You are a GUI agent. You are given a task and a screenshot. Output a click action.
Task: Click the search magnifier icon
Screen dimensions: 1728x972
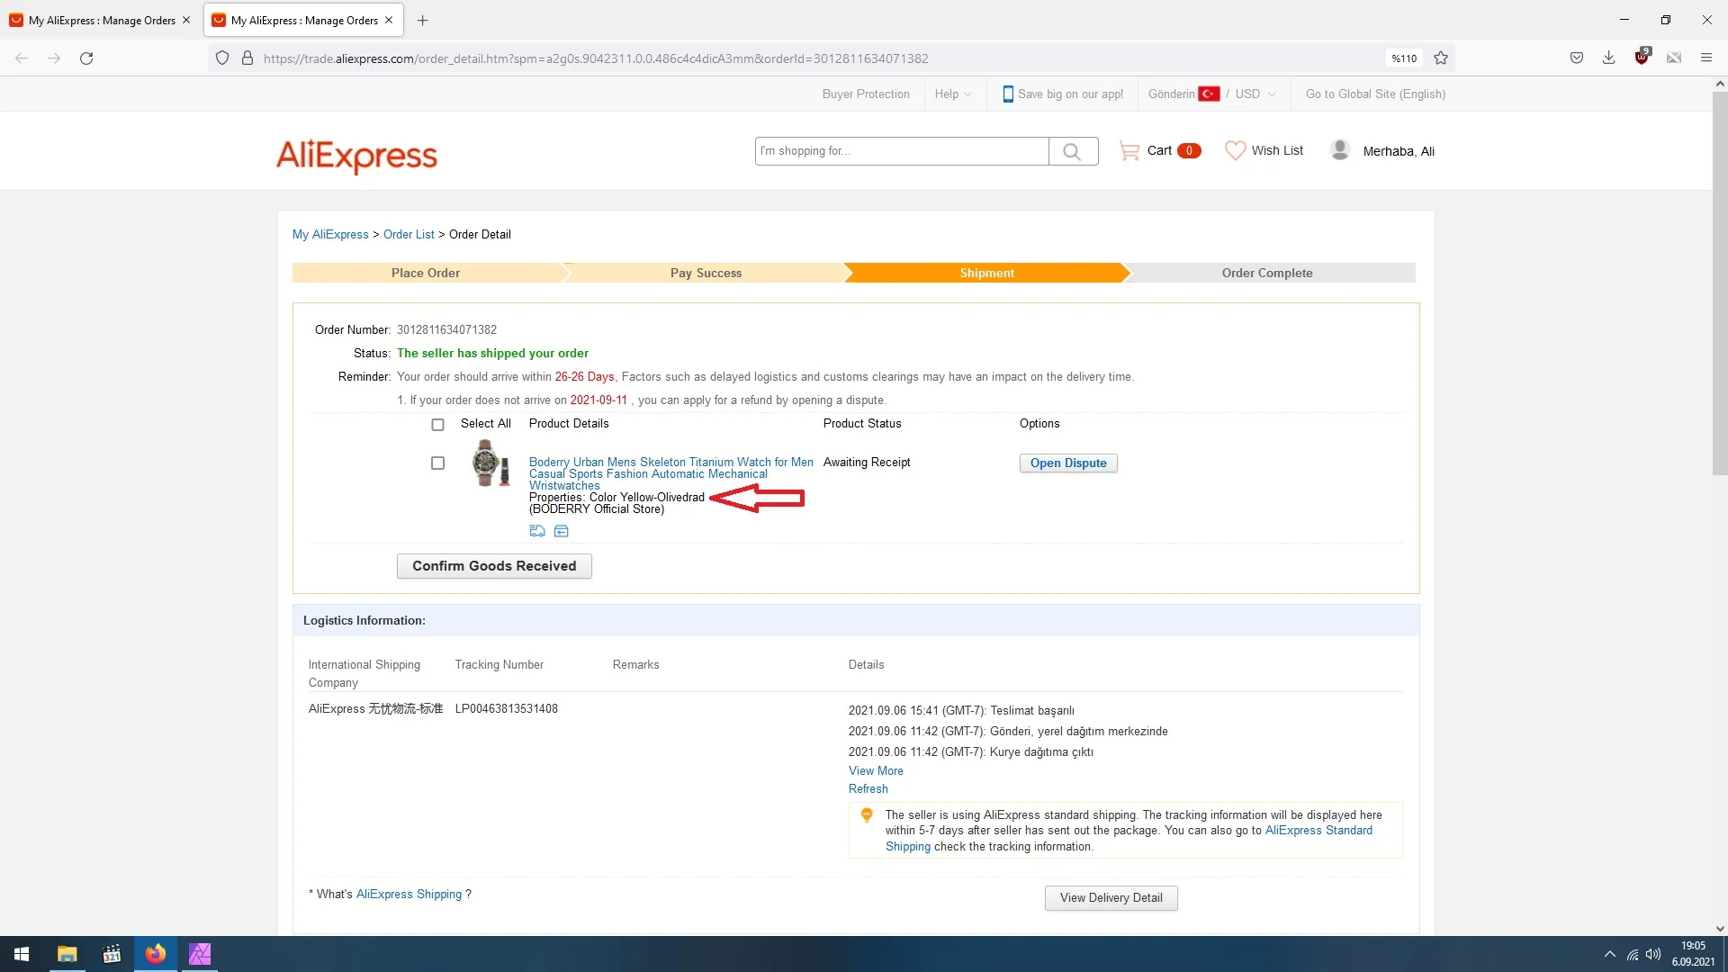click(1072, 151)
